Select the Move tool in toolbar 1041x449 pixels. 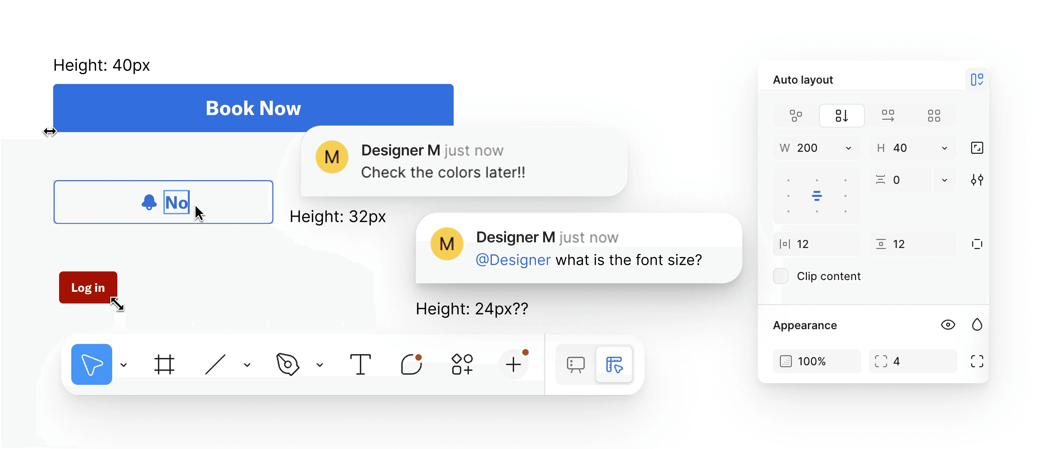point(91,364)
